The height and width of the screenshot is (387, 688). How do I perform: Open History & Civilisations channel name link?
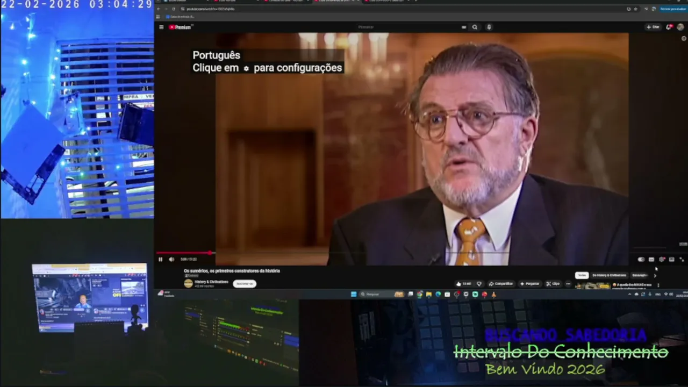pos(211,282)
